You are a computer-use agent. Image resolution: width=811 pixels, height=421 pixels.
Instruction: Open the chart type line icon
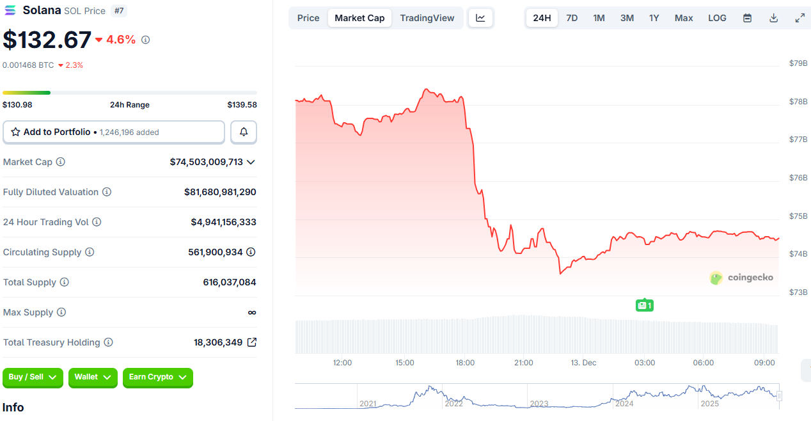coord(480,18)
